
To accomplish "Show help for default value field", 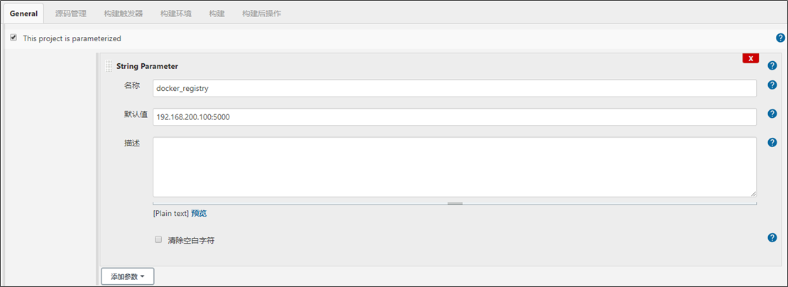I will click(772, 114).
